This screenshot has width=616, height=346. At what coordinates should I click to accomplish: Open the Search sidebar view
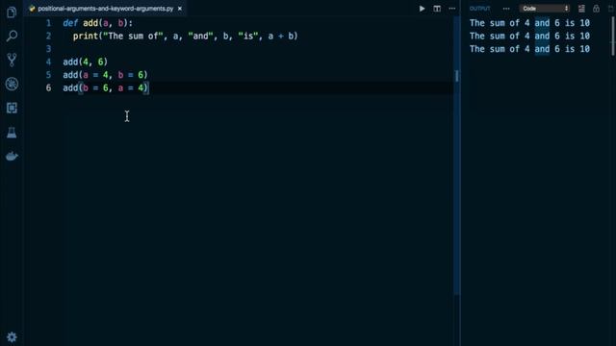tap(12, 37)
